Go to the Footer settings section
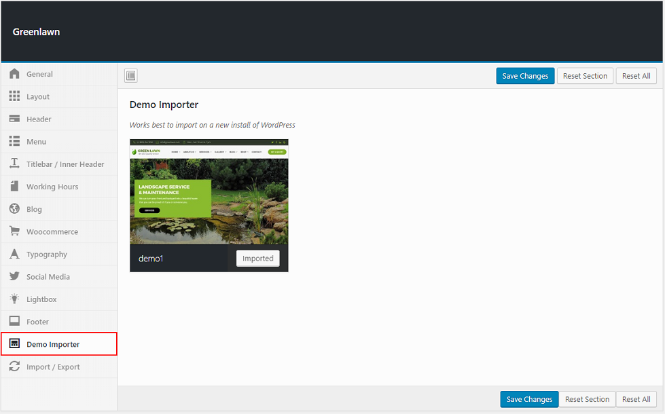The height and width of the screenshot is (414, 665). pos(37,322)
